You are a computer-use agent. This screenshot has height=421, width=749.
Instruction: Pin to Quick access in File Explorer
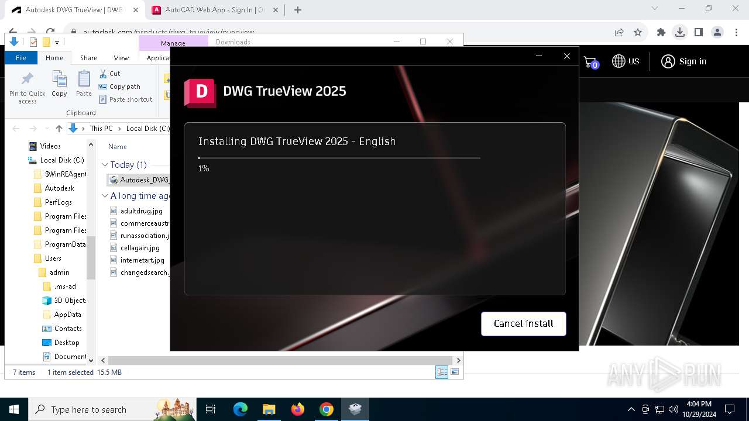coord(27,88)
